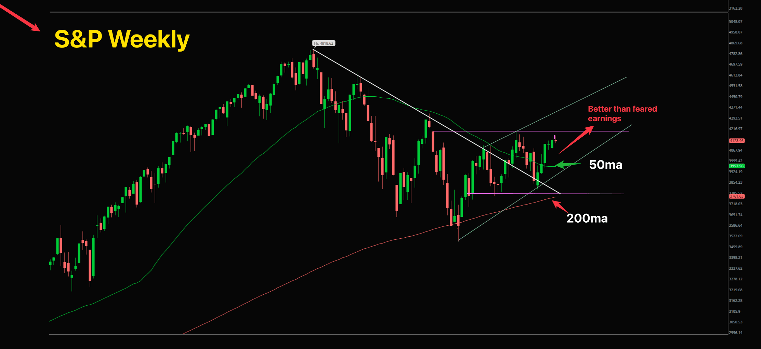Click the 50ma annotation label
This screenshot has height=349, width=761.
605,165
